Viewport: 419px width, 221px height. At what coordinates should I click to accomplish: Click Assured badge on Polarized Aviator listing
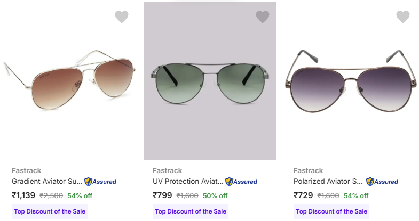pos(382,182)
